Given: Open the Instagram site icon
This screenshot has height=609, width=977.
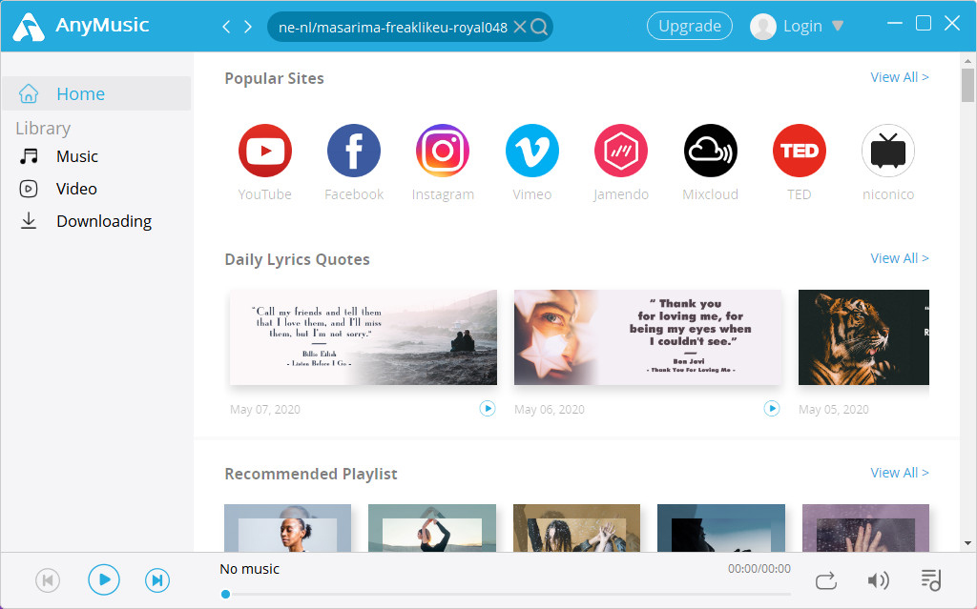Looking at the screenshot, I should pos(443,151).
